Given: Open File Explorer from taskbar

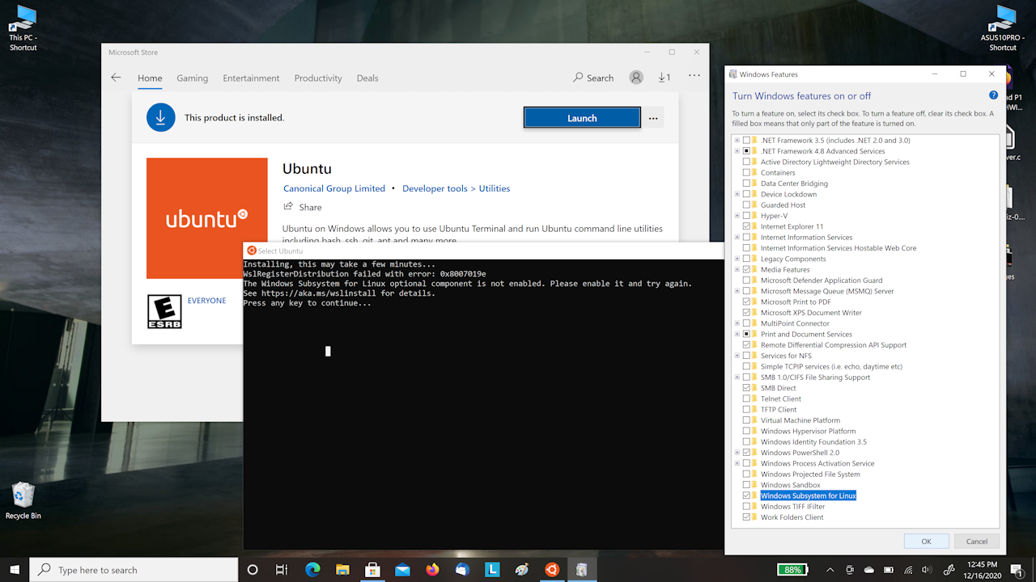Looking at the screenshot, I should (x=342, y=570).
